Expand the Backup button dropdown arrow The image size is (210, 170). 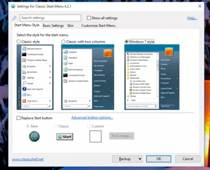(140, 159)
